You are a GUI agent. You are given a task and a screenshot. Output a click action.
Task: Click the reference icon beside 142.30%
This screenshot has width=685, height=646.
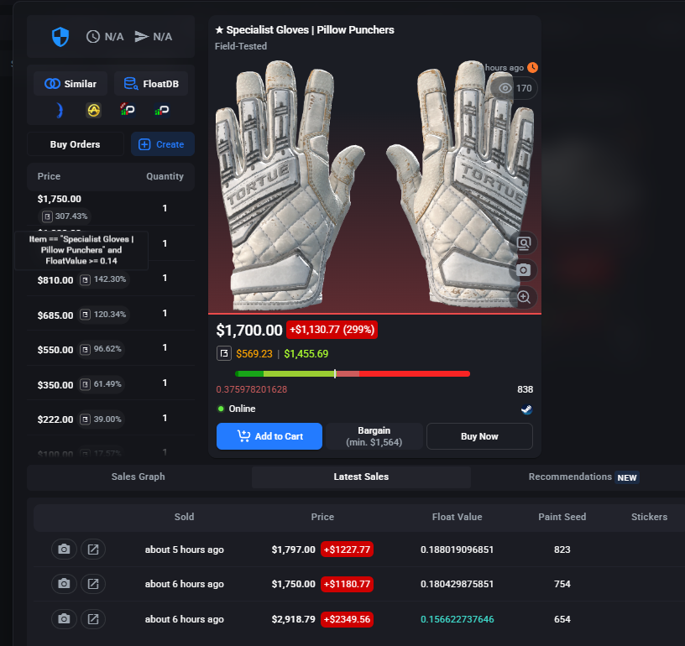pyautogui.click(x=86, y=279)
